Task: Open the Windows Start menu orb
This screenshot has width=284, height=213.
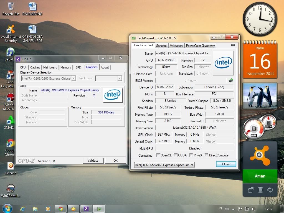Action: (7, 209)
